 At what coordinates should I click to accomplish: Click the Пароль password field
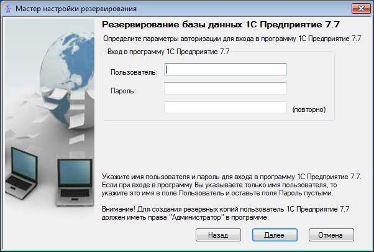(226, 88)
